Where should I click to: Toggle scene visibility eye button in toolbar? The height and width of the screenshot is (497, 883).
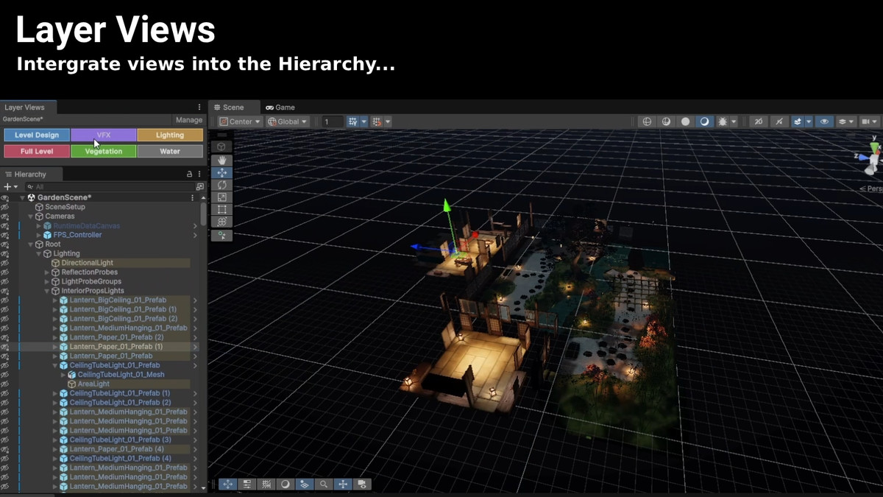click(x=823, y=121)
